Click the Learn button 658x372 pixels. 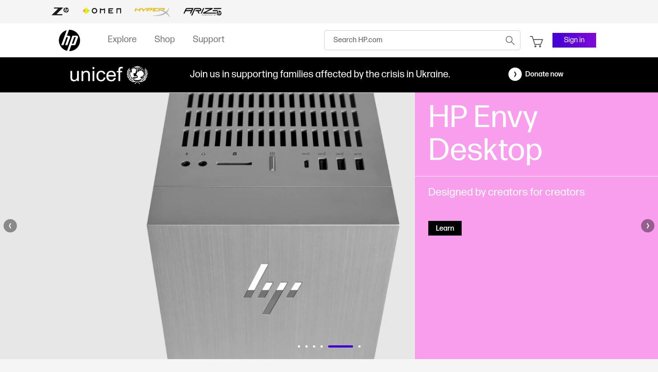[445, 228]
